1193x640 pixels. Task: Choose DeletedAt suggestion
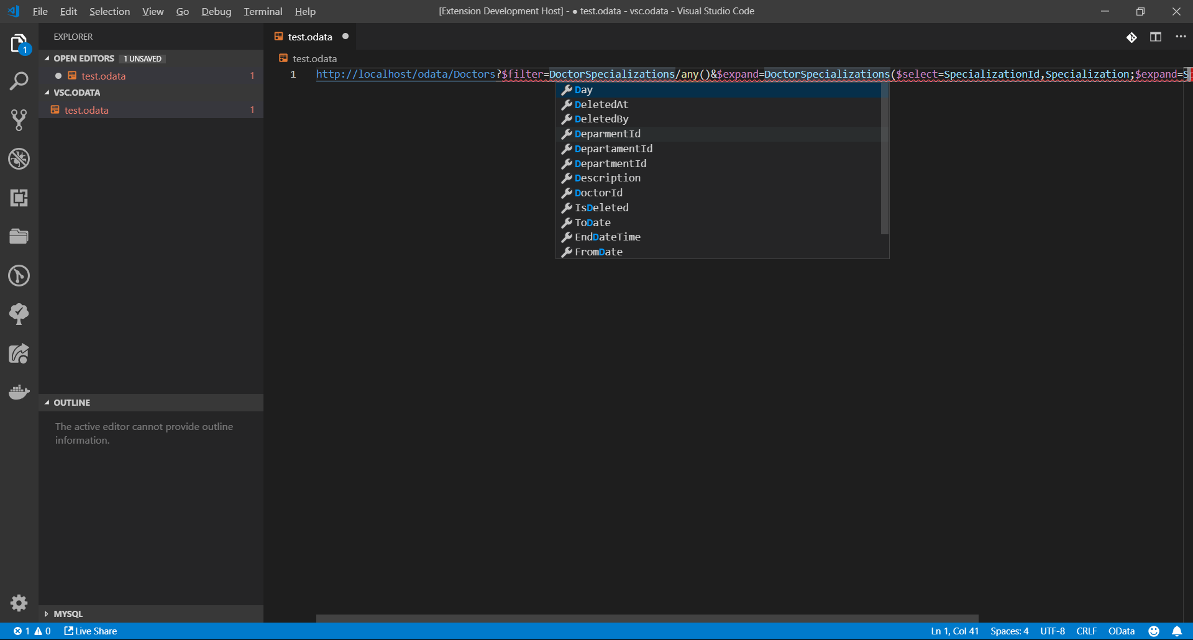click(718, 104)
